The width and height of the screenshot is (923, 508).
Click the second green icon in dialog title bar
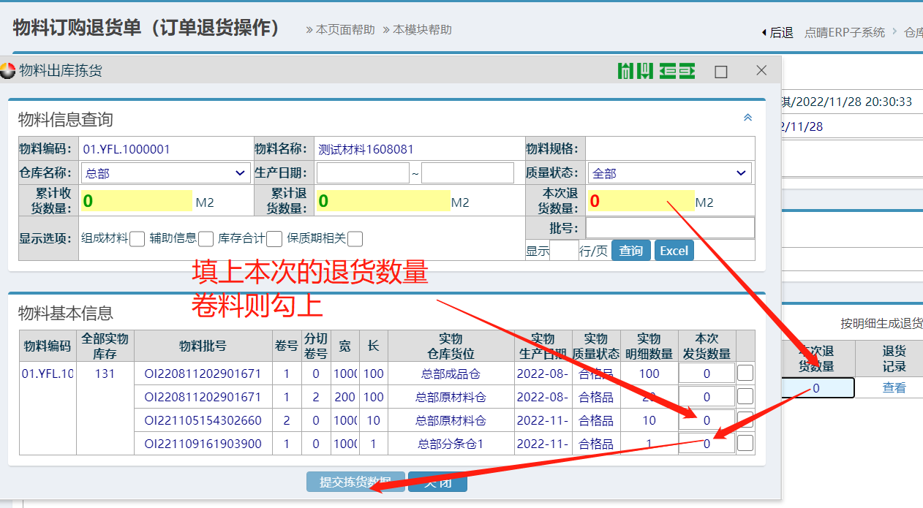pyautogui.click(x=677, y=71)
